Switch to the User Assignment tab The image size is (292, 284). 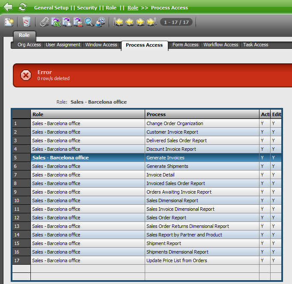63,45
